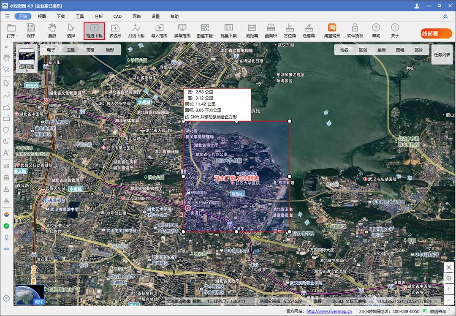Zoom in with the plus map button
This screenshot has height=316, width=456.
(449, 289)
